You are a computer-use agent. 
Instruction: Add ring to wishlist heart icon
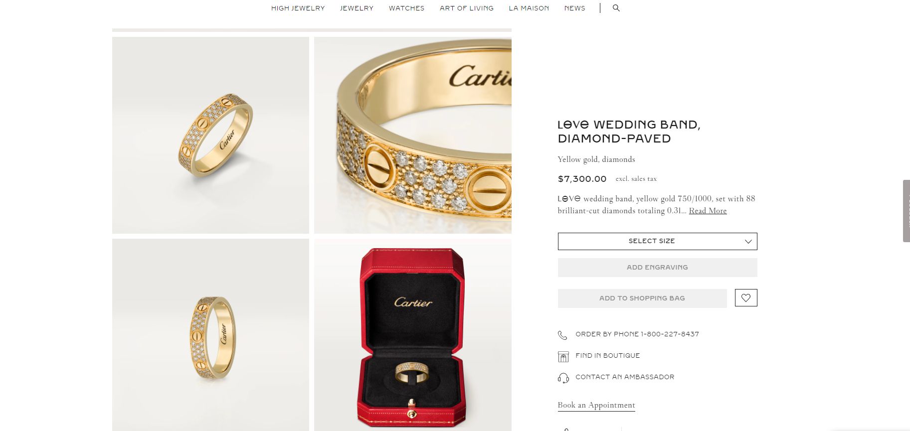[x=746, y=298]
